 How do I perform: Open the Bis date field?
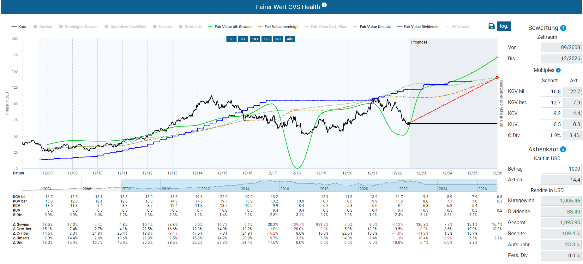tap(561, 59)
